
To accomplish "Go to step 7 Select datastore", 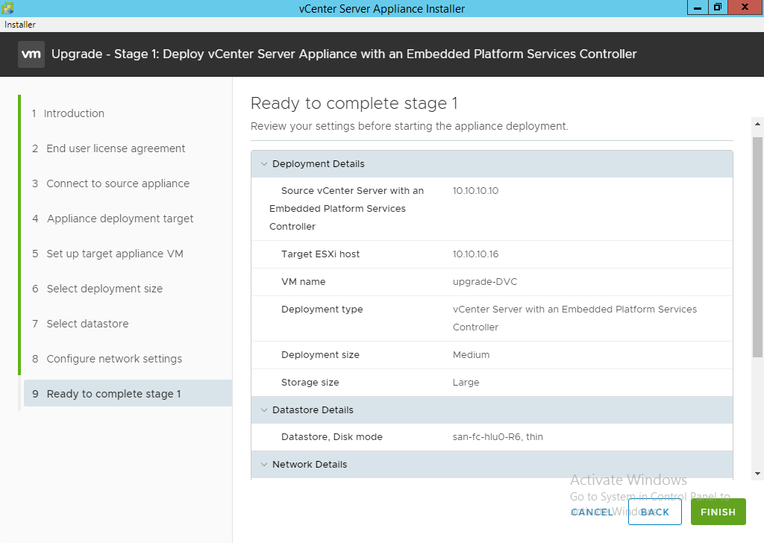I will tap(81, 324).
